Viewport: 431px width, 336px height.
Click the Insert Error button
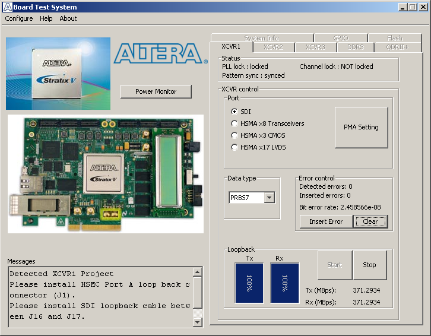[x=326, y=221]
